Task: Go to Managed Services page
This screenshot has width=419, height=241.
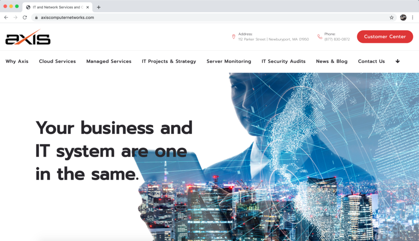Action: 109,61
